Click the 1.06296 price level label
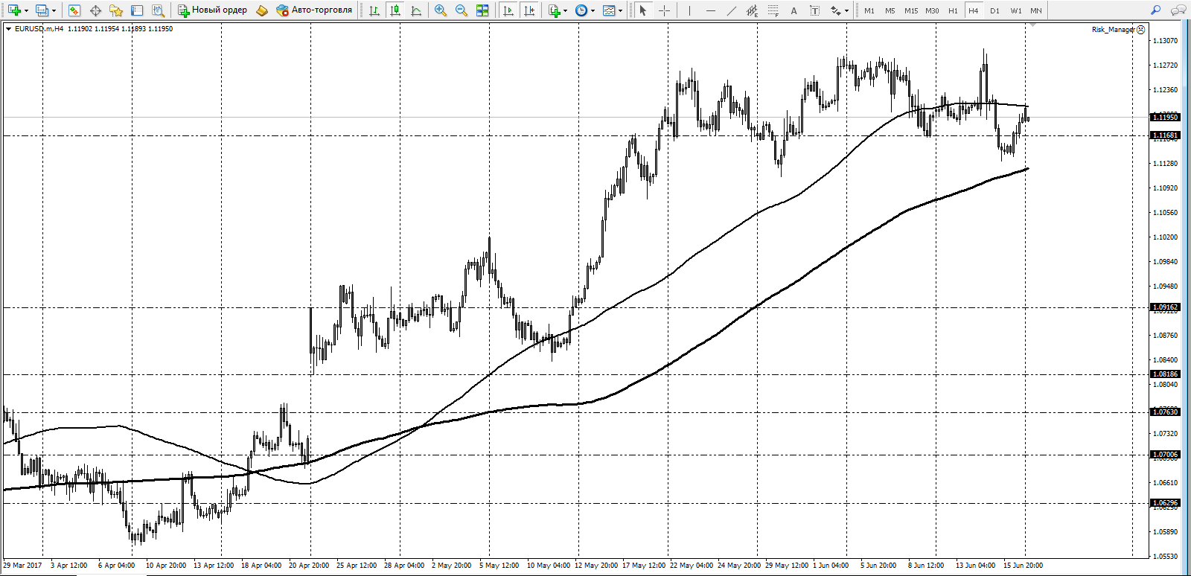Viewport: 1191px width, 576px height. (1166, 503)
